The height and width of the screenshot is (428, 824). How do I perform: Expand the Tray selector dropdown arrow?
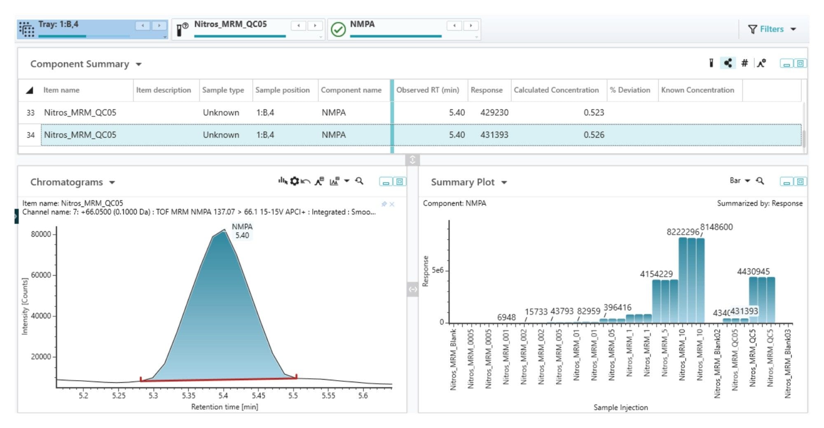click(165, 37)
